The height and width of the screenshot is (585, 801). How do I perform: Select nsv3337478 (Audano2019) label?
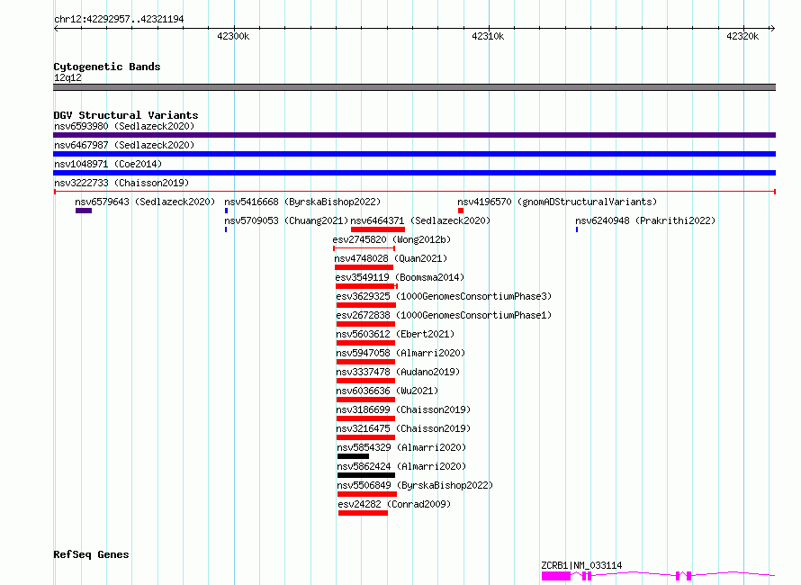[398, 372]
